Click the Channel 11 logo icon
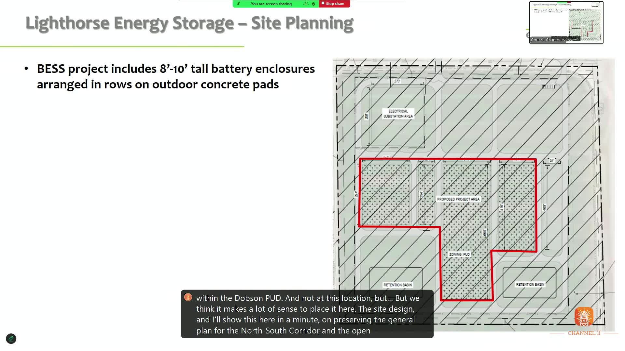 click(584, 317)
